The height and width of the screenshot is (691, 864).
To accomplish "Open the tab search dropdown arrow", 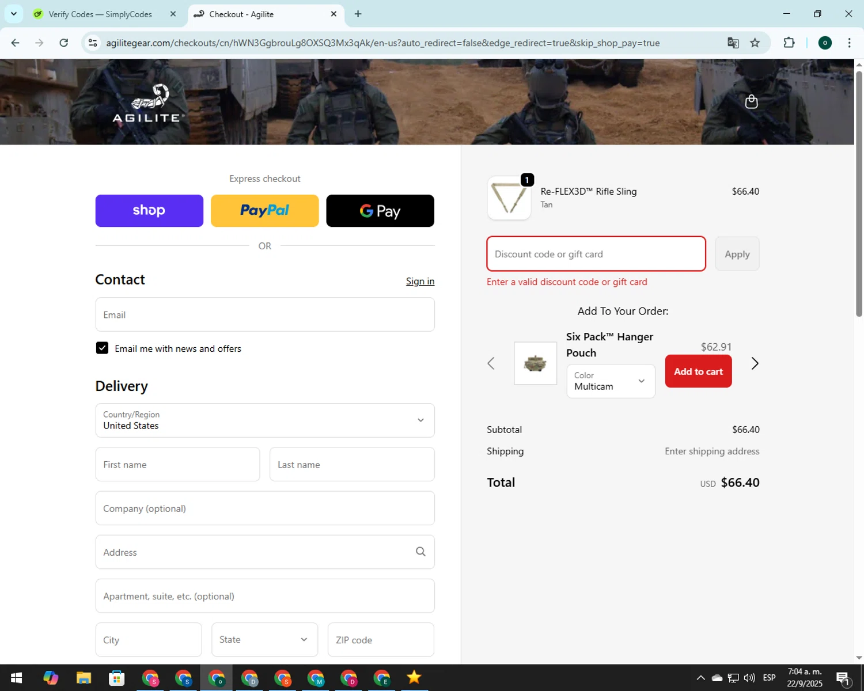I will (14, 14).
